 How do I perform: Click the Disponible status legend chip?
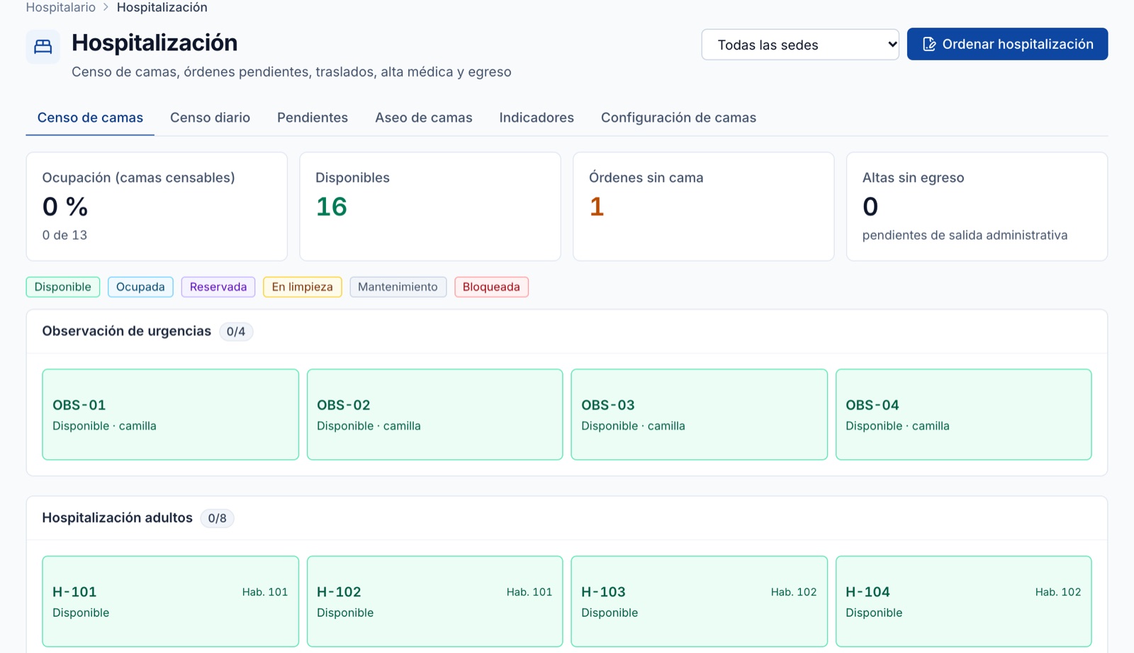coord(63,287)
